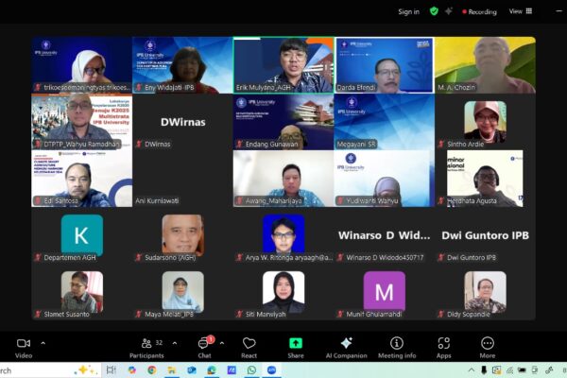The width and height of the screenshot is (567, 378).
Task: Show Meeting info
Action: tap(397, 346)
